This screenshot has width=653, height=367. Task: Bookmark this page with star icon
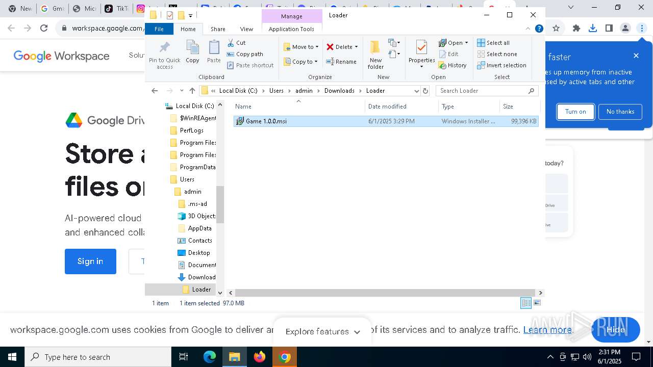point(556,29)
